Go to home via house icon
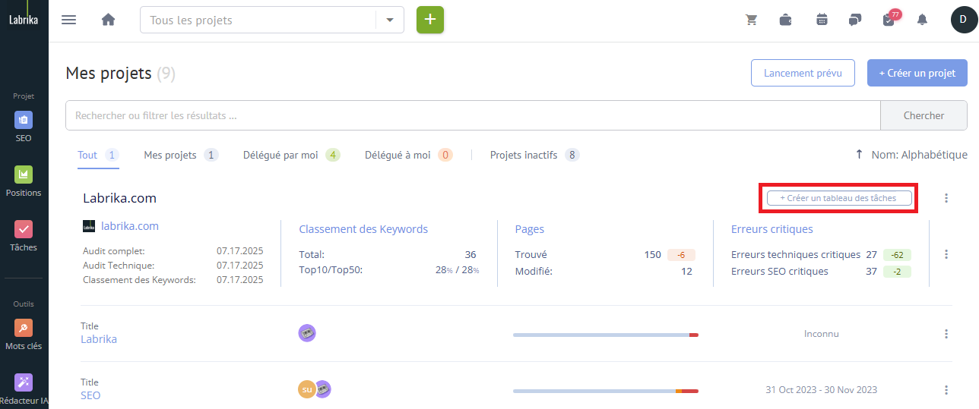The height and width of the screenshot is (409, 979). click(x=108, y=20)
